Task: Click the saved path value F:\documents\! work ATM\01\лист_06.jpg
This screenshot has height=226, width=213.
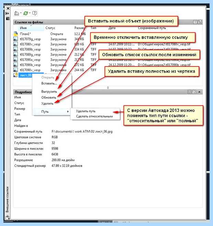Action: click(x=82, y=132)
